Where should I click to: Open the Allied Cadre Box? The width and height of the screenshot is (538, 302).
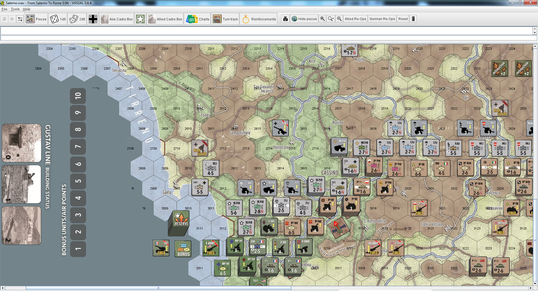coord(165,19)
